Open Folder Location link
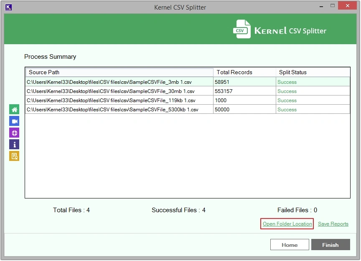 287,224
